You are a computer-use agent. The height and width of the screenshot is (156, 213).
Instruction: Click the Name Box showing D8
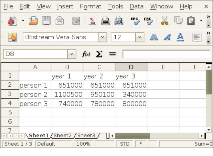pyautogui.click(x=35, y=54)
